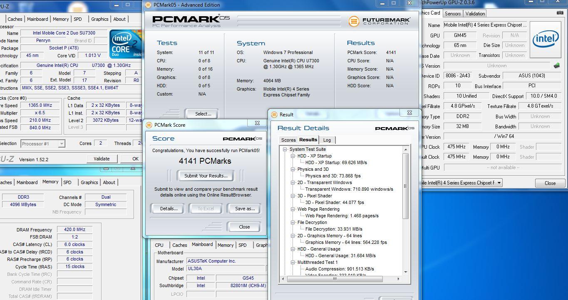Collapse the HDD - General Usage node
The image size is (568, 300).
pos(293,249)
